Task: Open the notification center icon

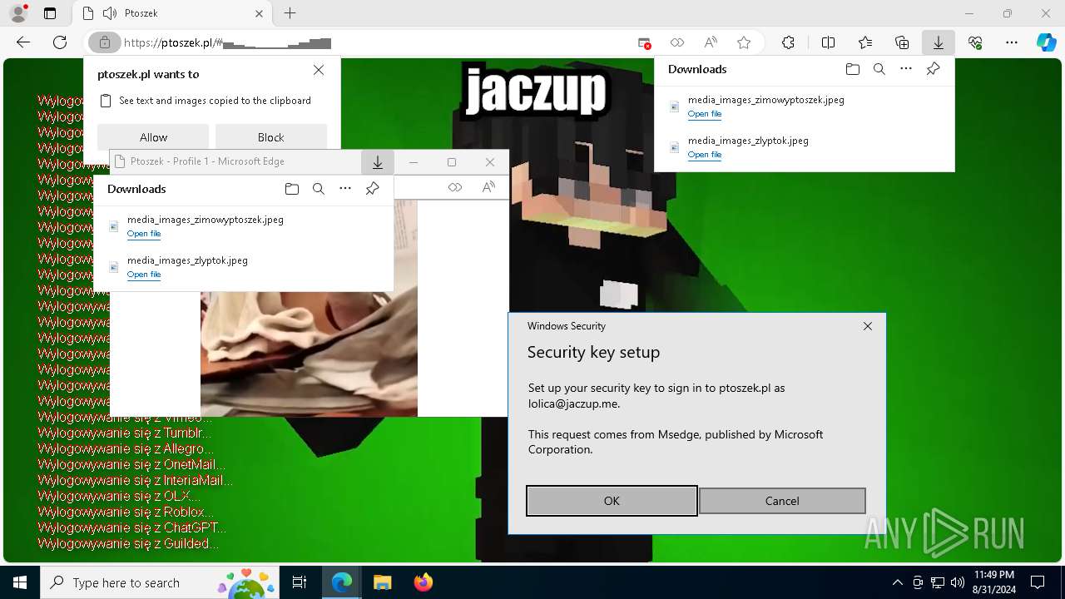Action: (1038, 582)
